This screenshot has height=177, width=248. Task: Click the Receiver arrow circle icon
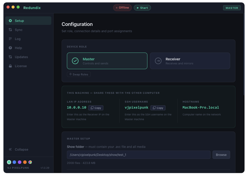(158, 61)
